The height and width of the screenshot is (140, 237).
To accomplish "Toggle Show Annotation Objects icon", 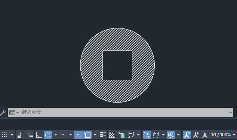I will (x=187, y=135).
